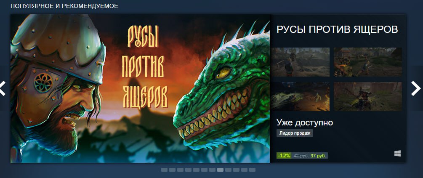The height and width of the screenshot is (178, 423).
Task: Click the Уже доступно status text
Action: 305,123
